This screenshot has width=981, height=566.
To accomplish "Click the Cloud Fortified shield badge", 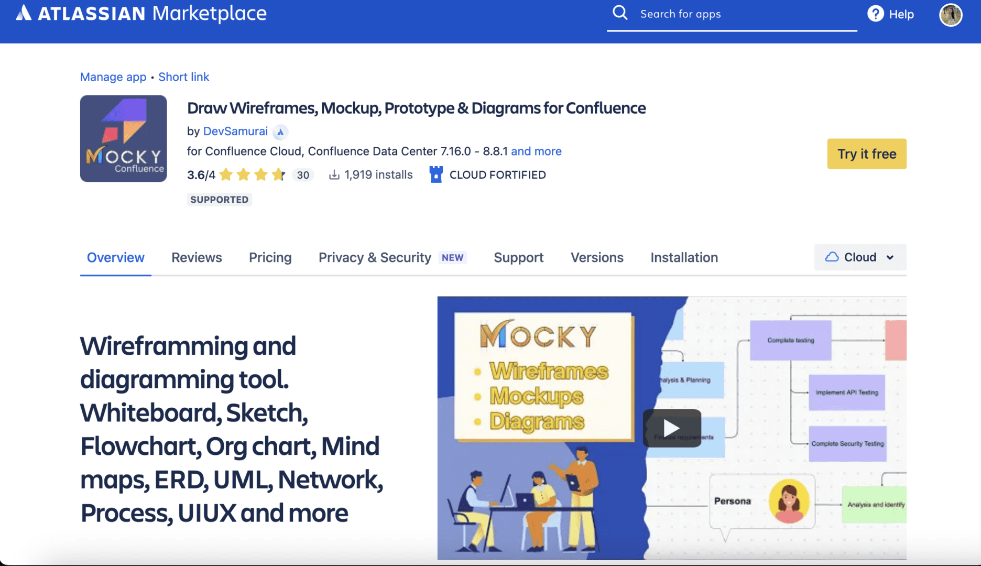I will click(435, 174).
